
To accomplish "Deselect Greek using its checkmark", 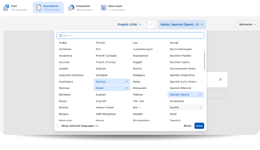I will tap(126, 88).
